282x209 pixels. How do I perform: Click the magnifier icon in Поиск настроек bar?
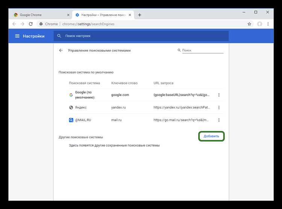click(59, 36)
